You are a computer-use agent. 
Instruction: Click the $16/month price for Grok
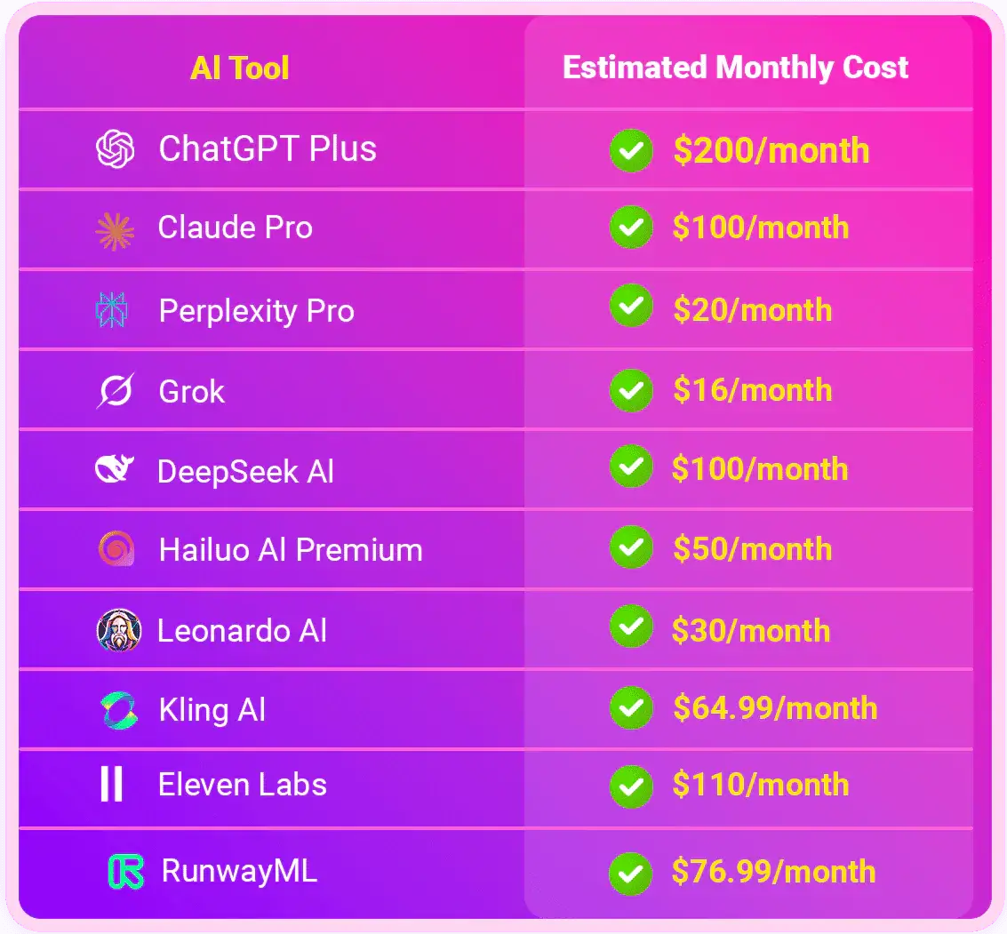753,389
